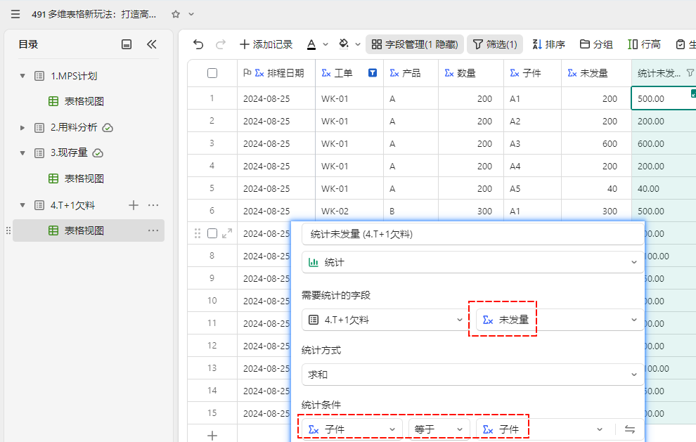Open 表格视图 under 3.现存量
Viewport: 696px width, 442px height.
pos(84,178)
